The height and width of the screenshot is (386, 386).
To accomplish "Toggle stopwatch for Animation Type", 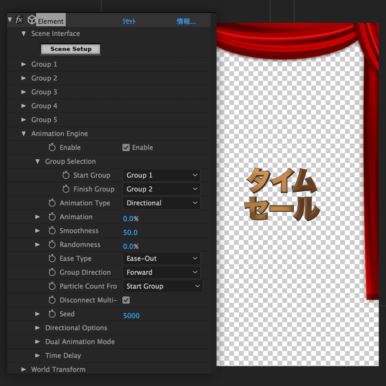I will pos(52,203).
